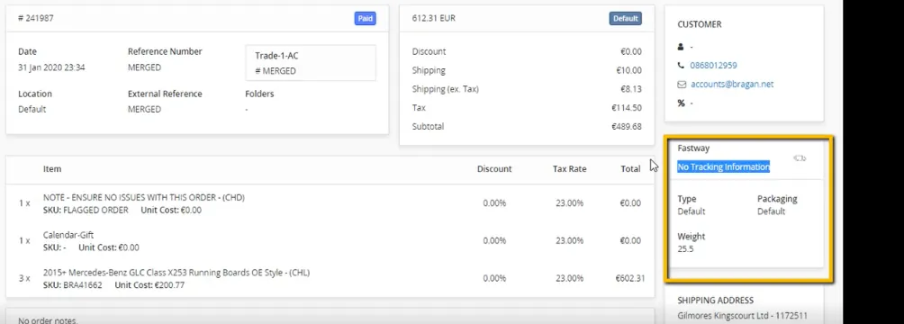
Task: Click the Subtotal amount €489.68
Action: (627, 126)
